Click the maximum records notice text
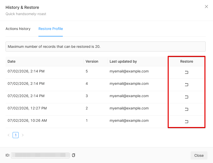This screenshot has height=163, width=213. 54,47
